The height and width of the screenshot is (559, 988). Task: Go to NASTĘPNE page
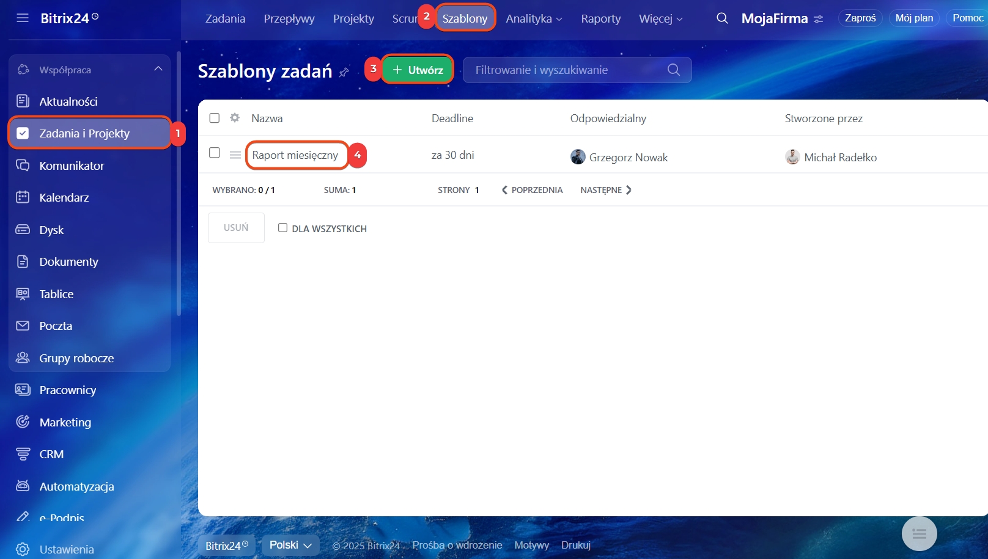click(606, 190)
